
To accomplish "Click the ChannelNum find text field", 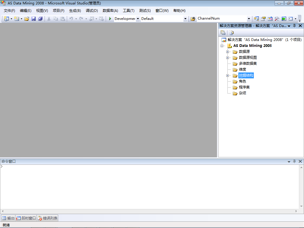I will click(x=222, y=19).
